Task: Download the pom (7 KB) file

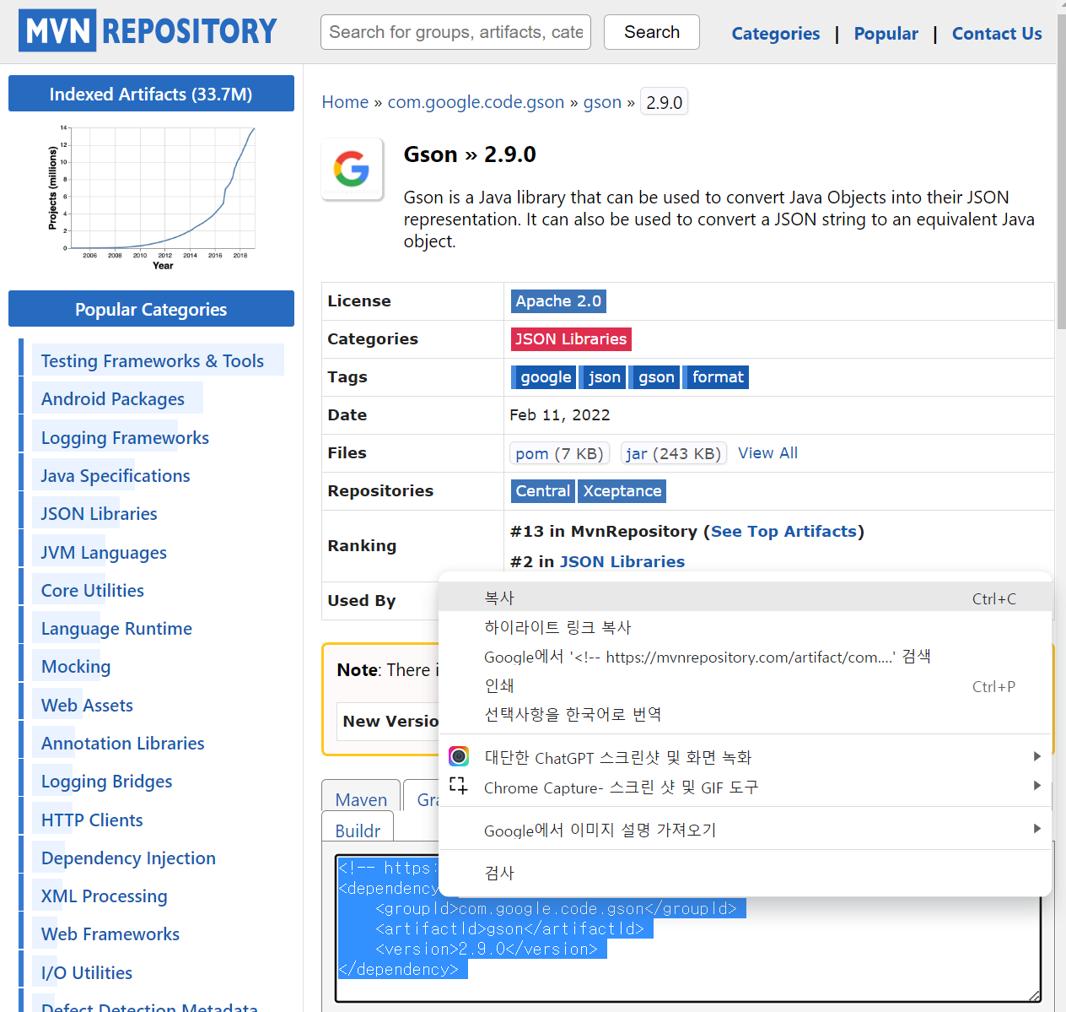Action: coord(559,454)
